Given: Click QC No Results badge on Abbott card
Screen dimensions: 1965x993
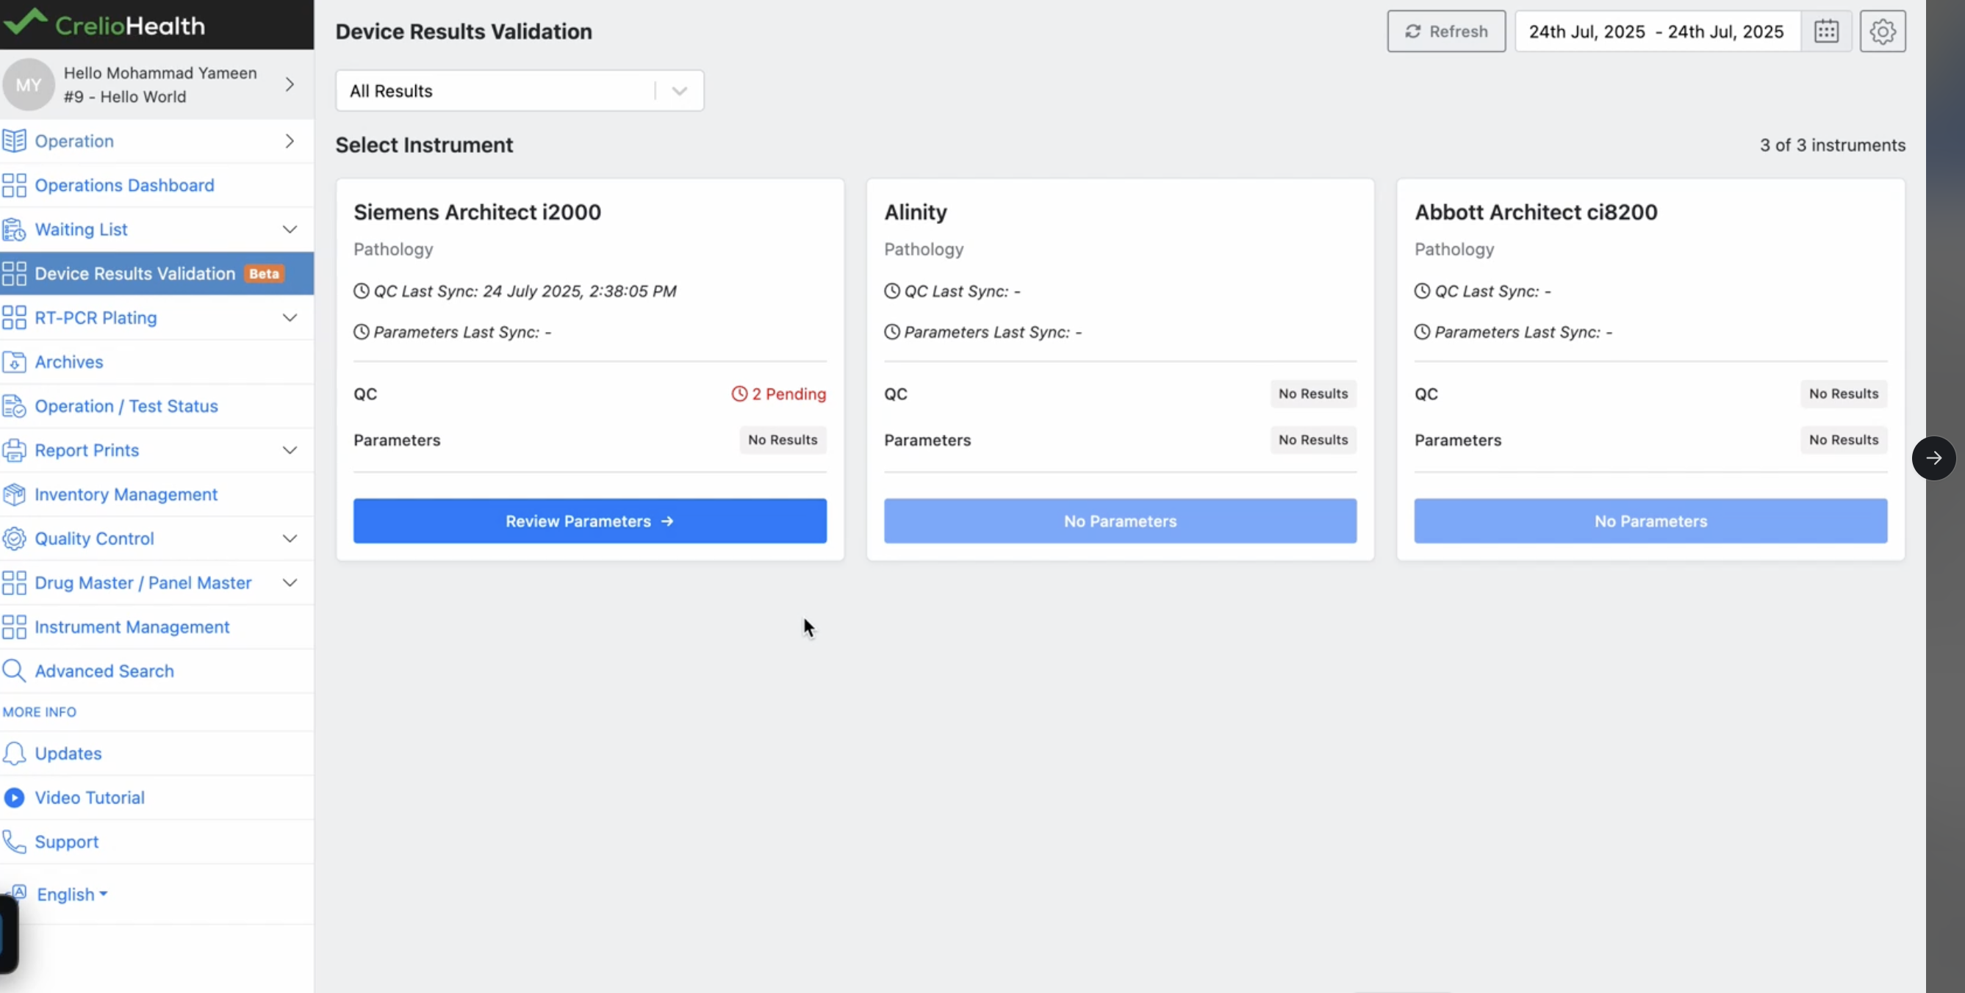Looking at the screenshot, I should 1844,394.
